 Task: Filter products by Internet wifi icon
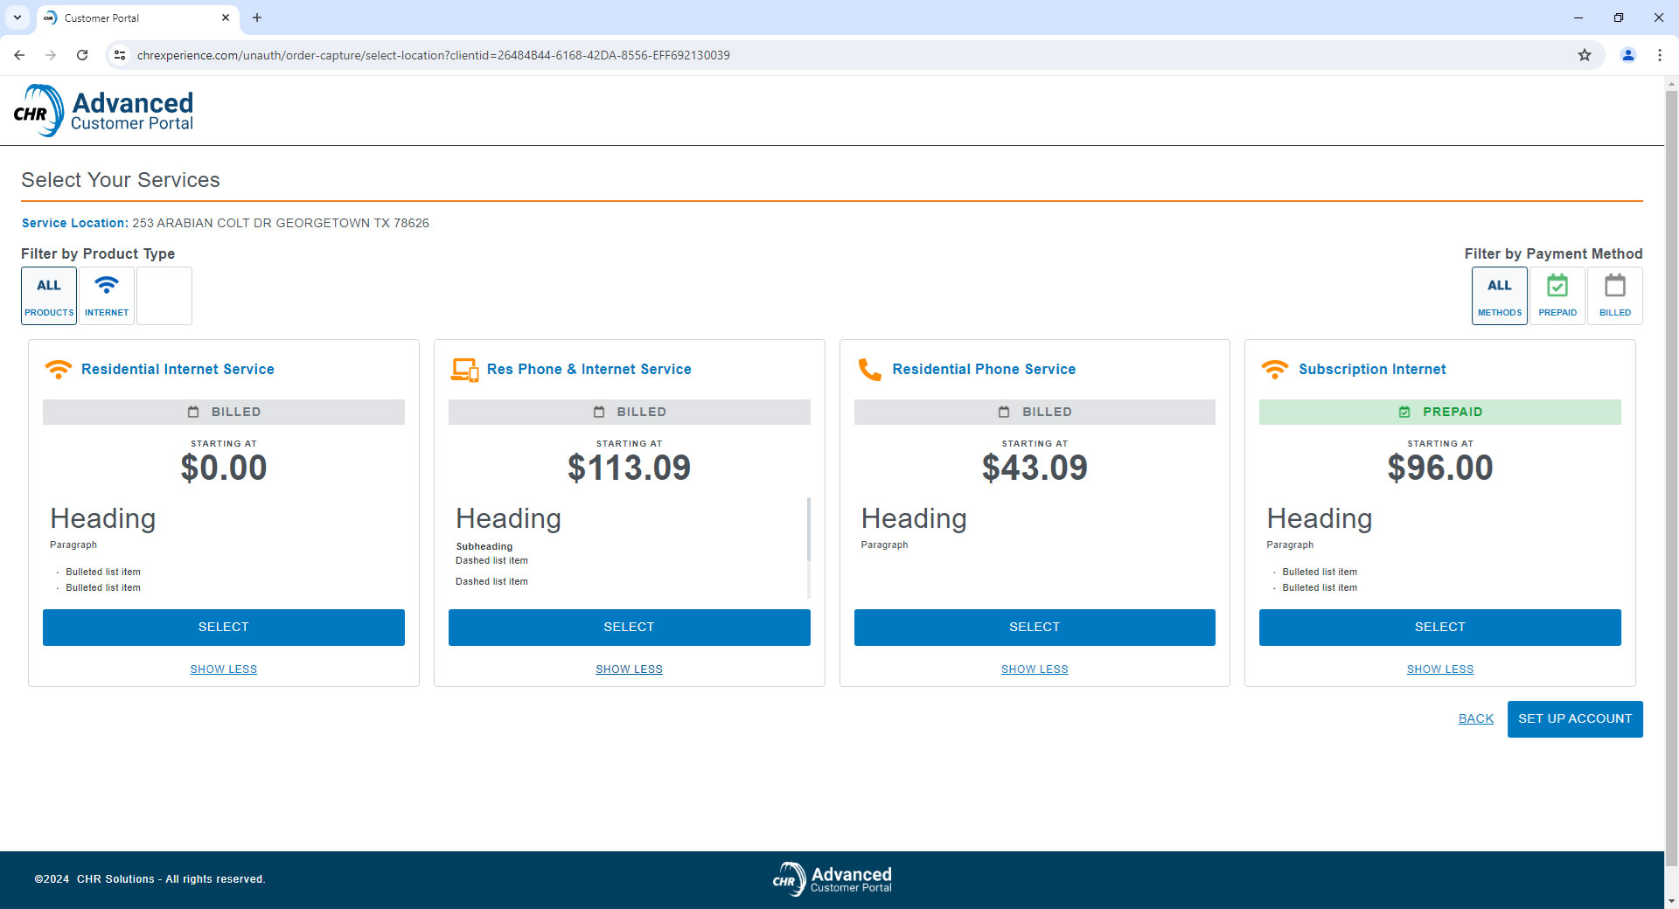107,295
